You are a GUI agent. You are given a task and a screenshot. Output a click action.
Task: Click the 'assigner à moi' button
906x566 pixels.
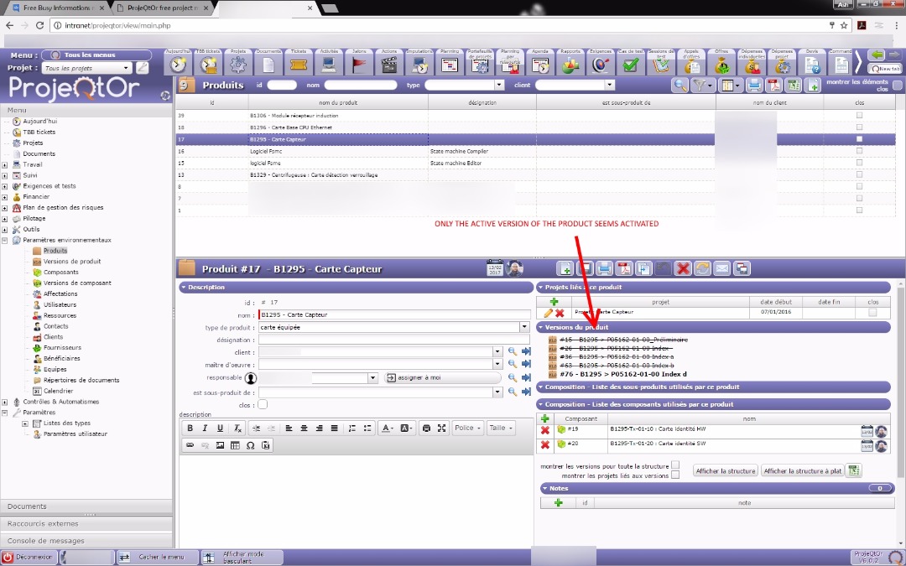[443, 377]
